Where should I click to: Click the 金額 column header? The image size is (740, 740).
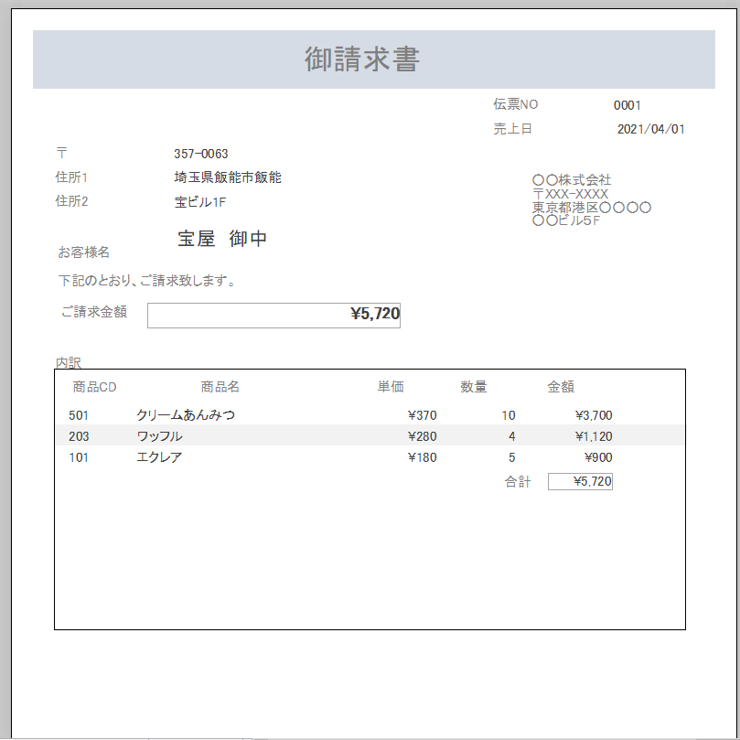(x=561, y=387)
